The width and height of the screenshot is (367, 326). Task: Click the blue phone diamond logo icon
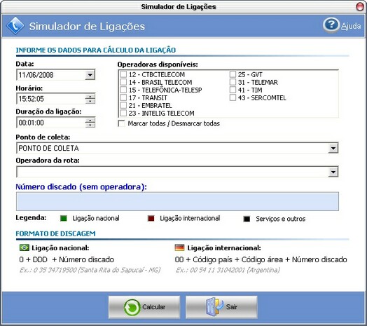pos(15,26)
